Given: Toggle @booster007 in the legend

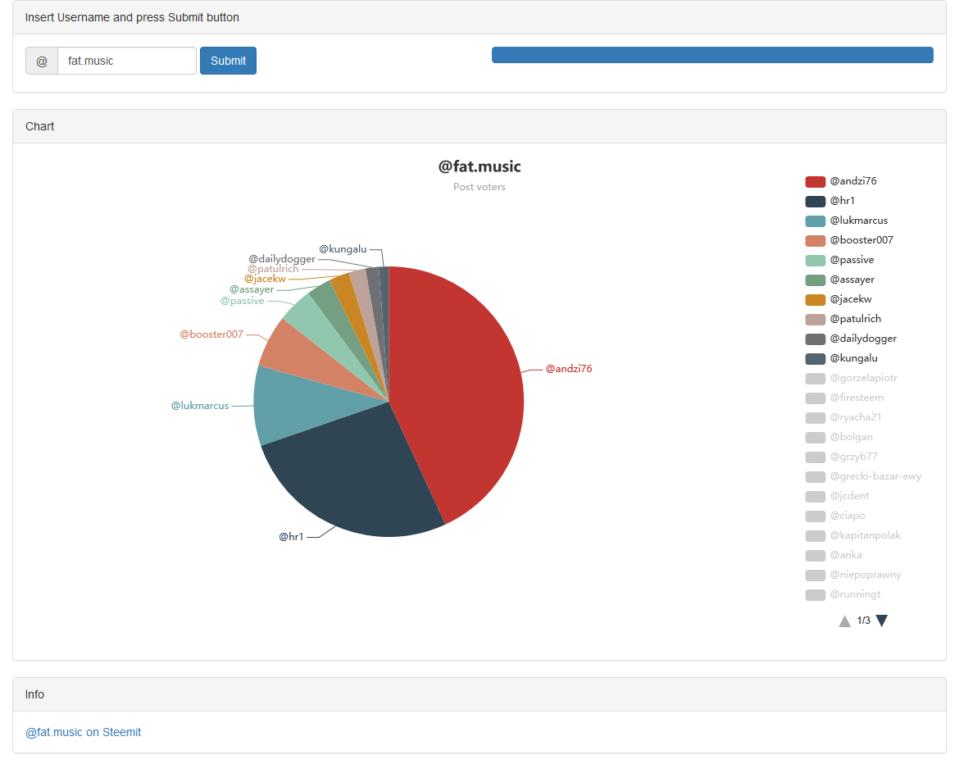Looking at the screenshot, I should point(861,239).
